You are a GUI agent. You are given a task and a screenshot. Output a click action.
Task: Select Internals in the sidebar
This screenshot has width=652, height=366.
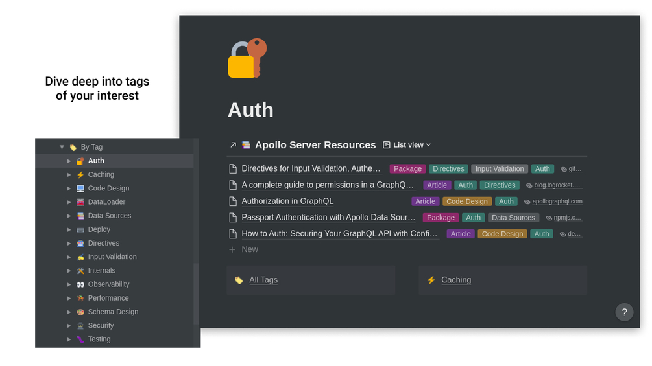[101, 271]
